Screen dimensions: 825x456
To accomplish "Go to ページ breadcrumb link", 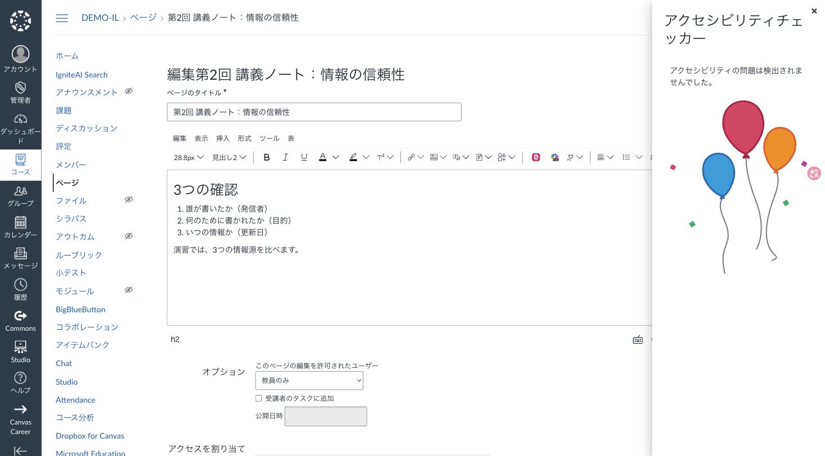I will tap(143, 18).
